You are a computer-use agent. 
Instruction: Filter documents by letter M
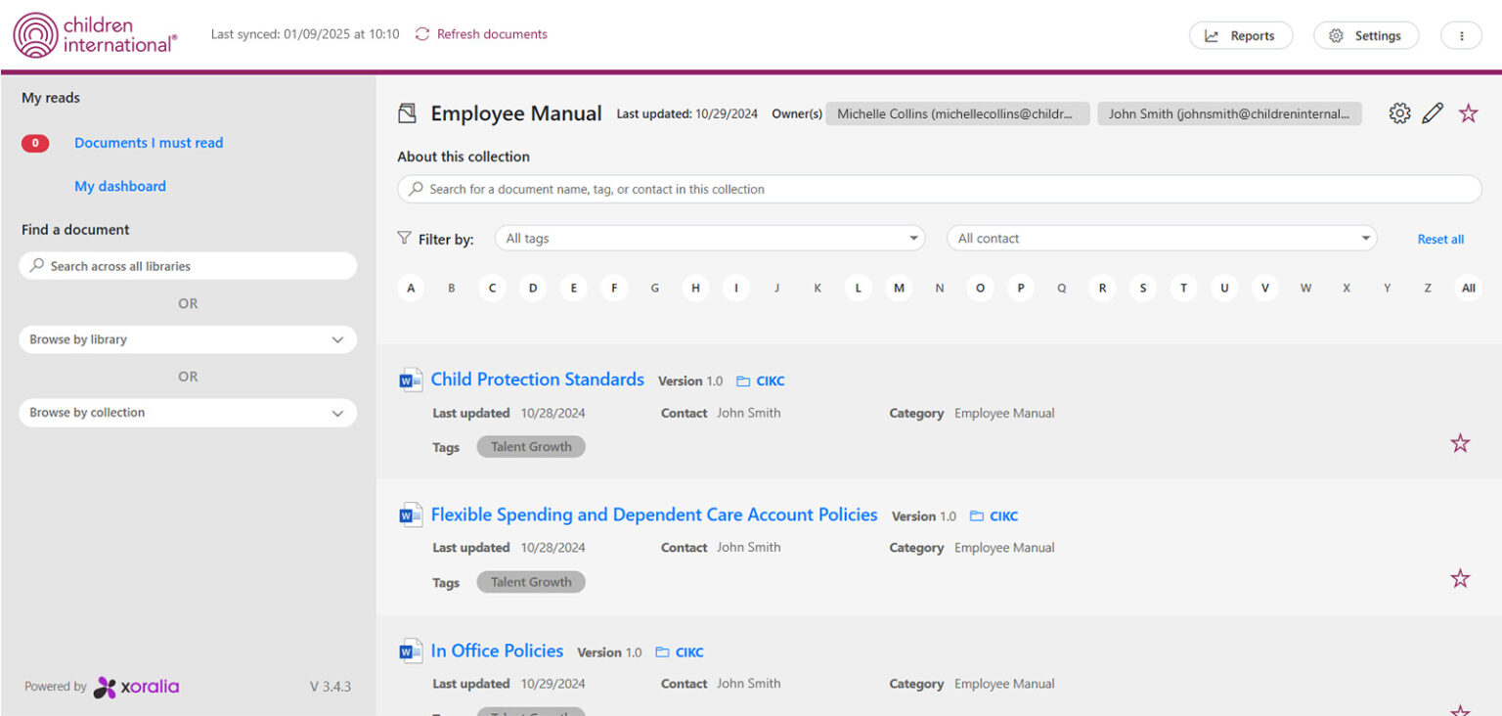coord(899,289)
